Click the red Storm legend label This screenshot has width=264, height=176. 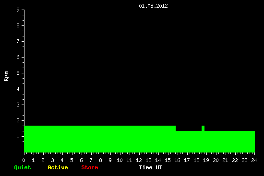pos(90,167)
